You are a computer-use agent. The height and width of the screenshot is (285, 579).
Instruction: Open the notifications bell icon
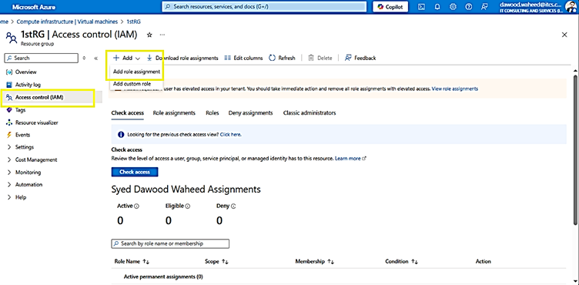[x=437, y=7]
